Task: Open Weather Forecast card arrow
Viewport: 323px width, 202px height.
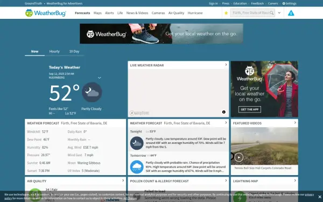Action: 226,123
